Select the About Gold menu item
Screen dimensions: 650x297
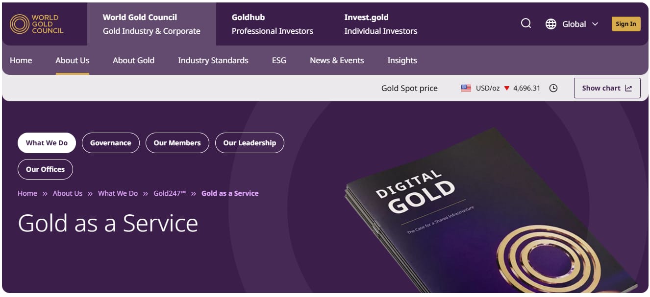(133, 60)
